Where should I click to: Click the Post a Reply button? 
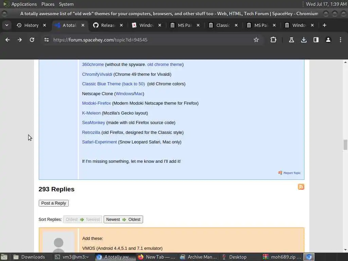53,203
